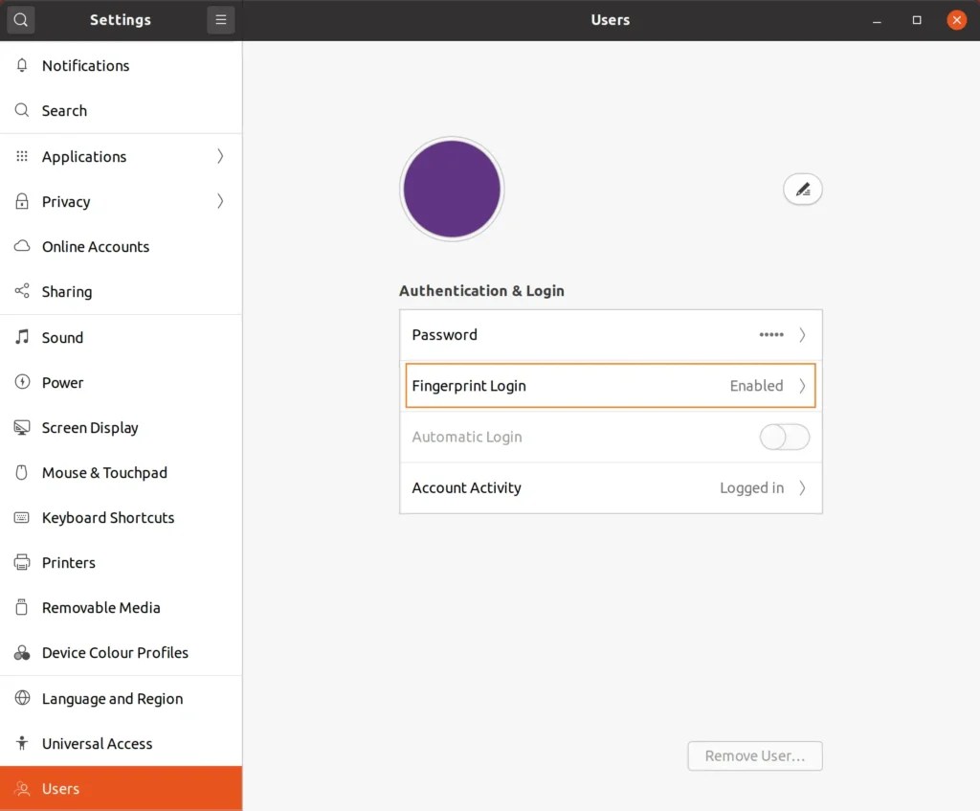980x811 pixels.
Task: Click the Universal Access icon
Action: [21, 743]
